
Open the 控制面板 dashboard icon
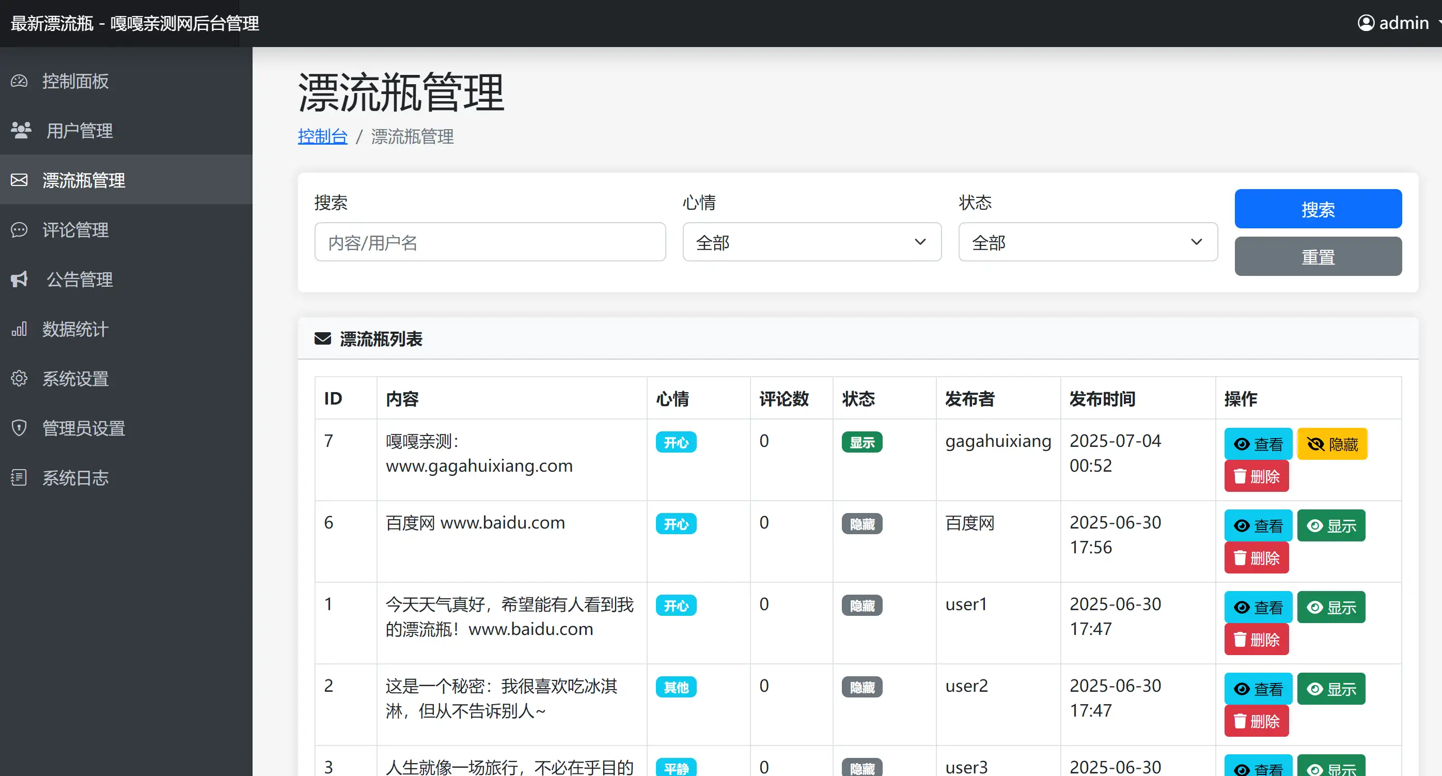pyautogui.click(x=19, y=81)
